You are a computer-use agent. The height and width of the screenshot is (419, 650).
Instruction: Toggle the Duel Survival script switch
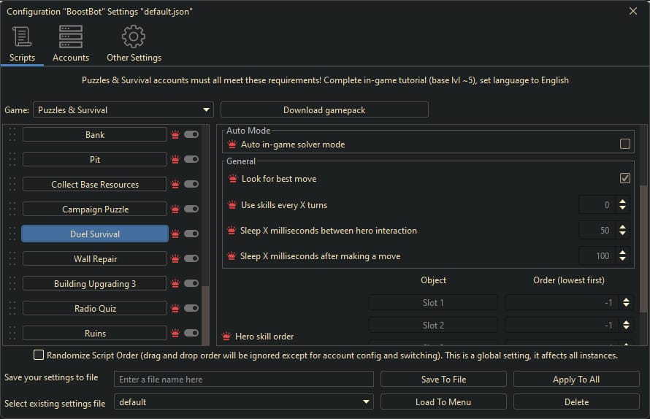pos(191,234)
